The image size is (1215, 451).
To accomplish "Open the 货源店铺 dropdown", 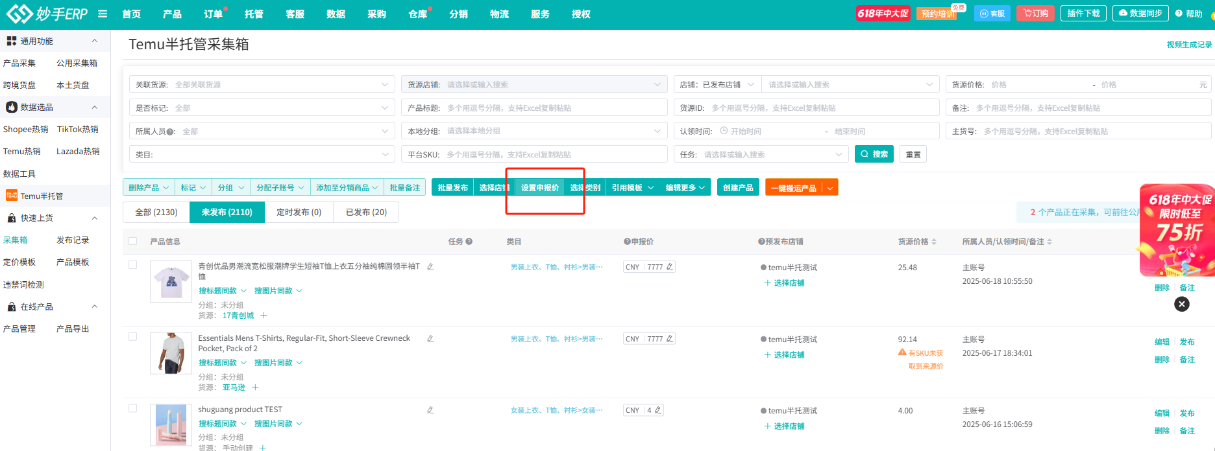I will coord(534,84).
